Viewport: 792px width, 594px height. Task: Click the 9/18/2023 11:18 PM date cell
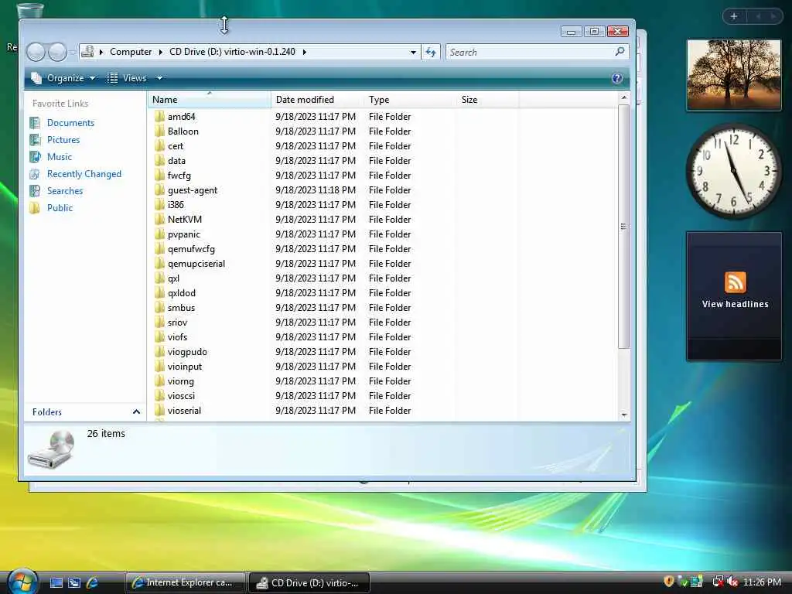point(316,190)
